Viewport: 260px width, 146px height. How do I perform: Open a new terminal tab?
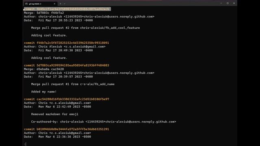(x=61, y=4)
